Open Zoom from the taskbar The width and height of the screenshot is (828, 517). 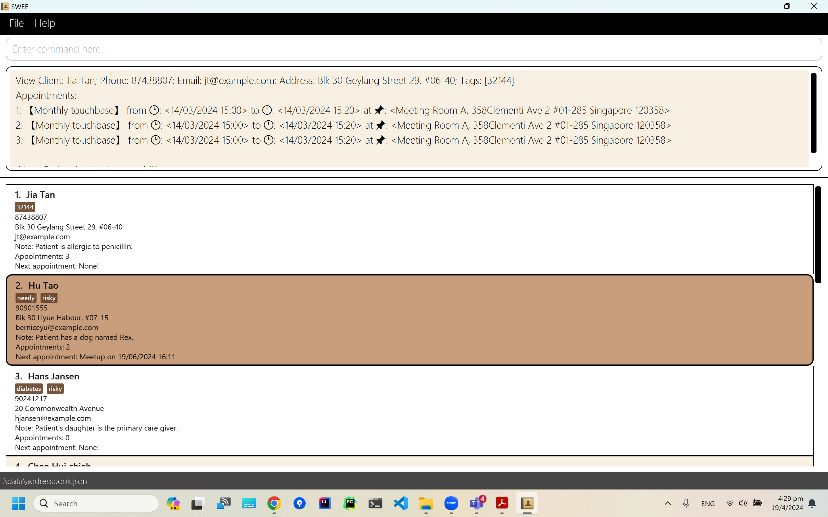point(451,503)
